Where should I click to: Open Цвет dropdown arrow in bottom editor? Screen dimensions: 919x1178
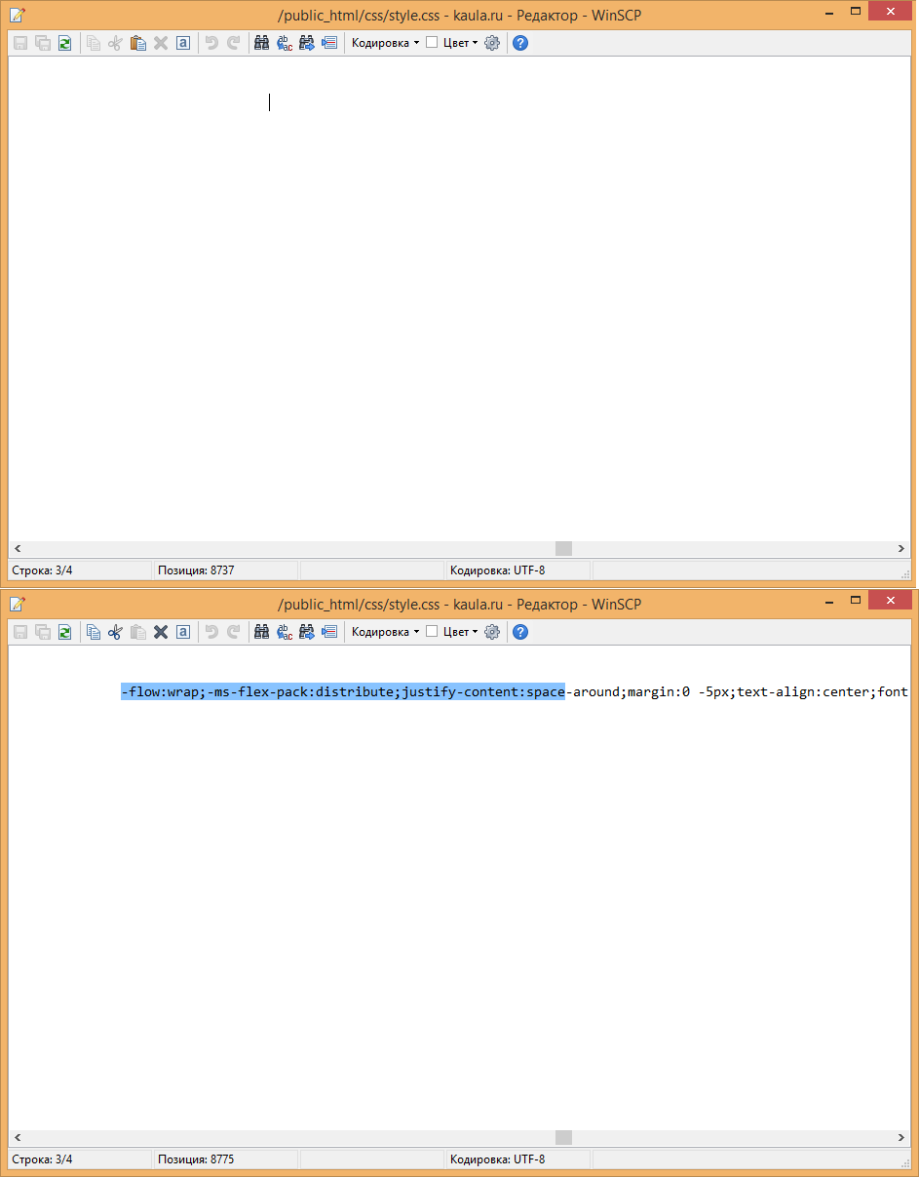point(475,632)
